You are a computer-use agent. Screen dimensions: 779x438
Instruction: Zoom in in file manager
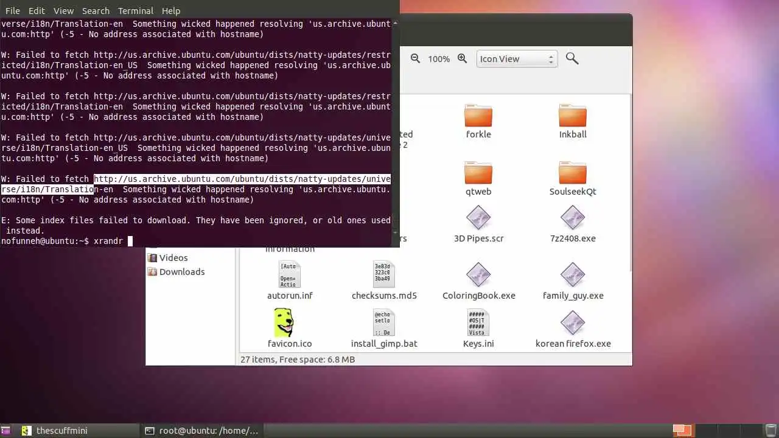pyautogui.click(x=462, y=58)
